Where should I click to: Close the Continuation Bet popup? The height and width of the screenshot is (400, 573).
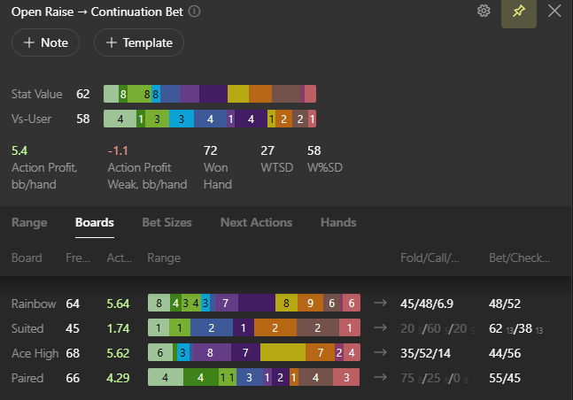coord(554,11)
